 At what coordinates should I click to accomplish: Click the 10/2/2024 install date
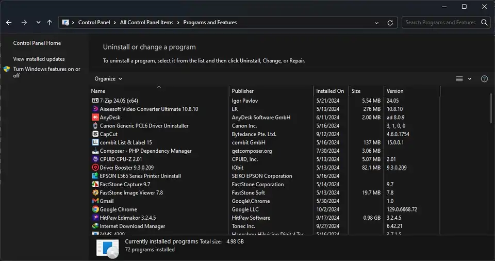tap(328, 209)
